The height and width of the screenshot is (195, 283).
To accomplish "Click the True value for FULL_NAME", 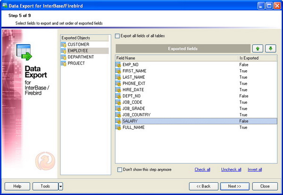I will (x=243, y=128).
